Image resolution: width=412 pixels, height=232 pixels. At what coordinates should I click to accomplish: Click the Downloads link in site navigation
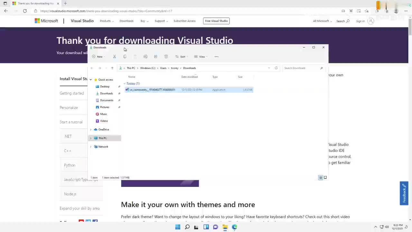pos(126,21)
